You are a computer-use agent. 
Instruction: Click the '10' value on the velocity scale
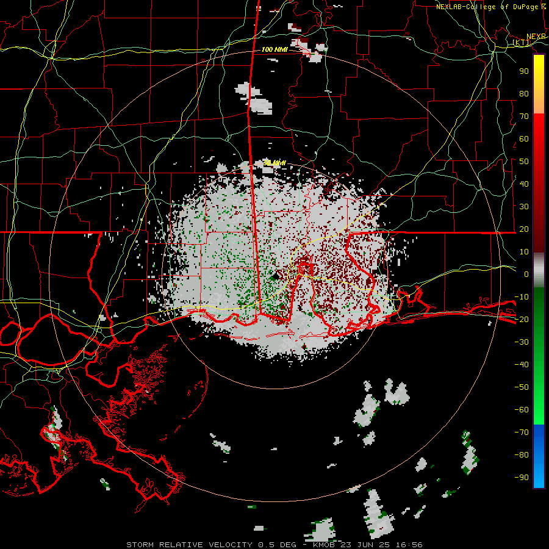pyautogui.click(x=524, y=252)
